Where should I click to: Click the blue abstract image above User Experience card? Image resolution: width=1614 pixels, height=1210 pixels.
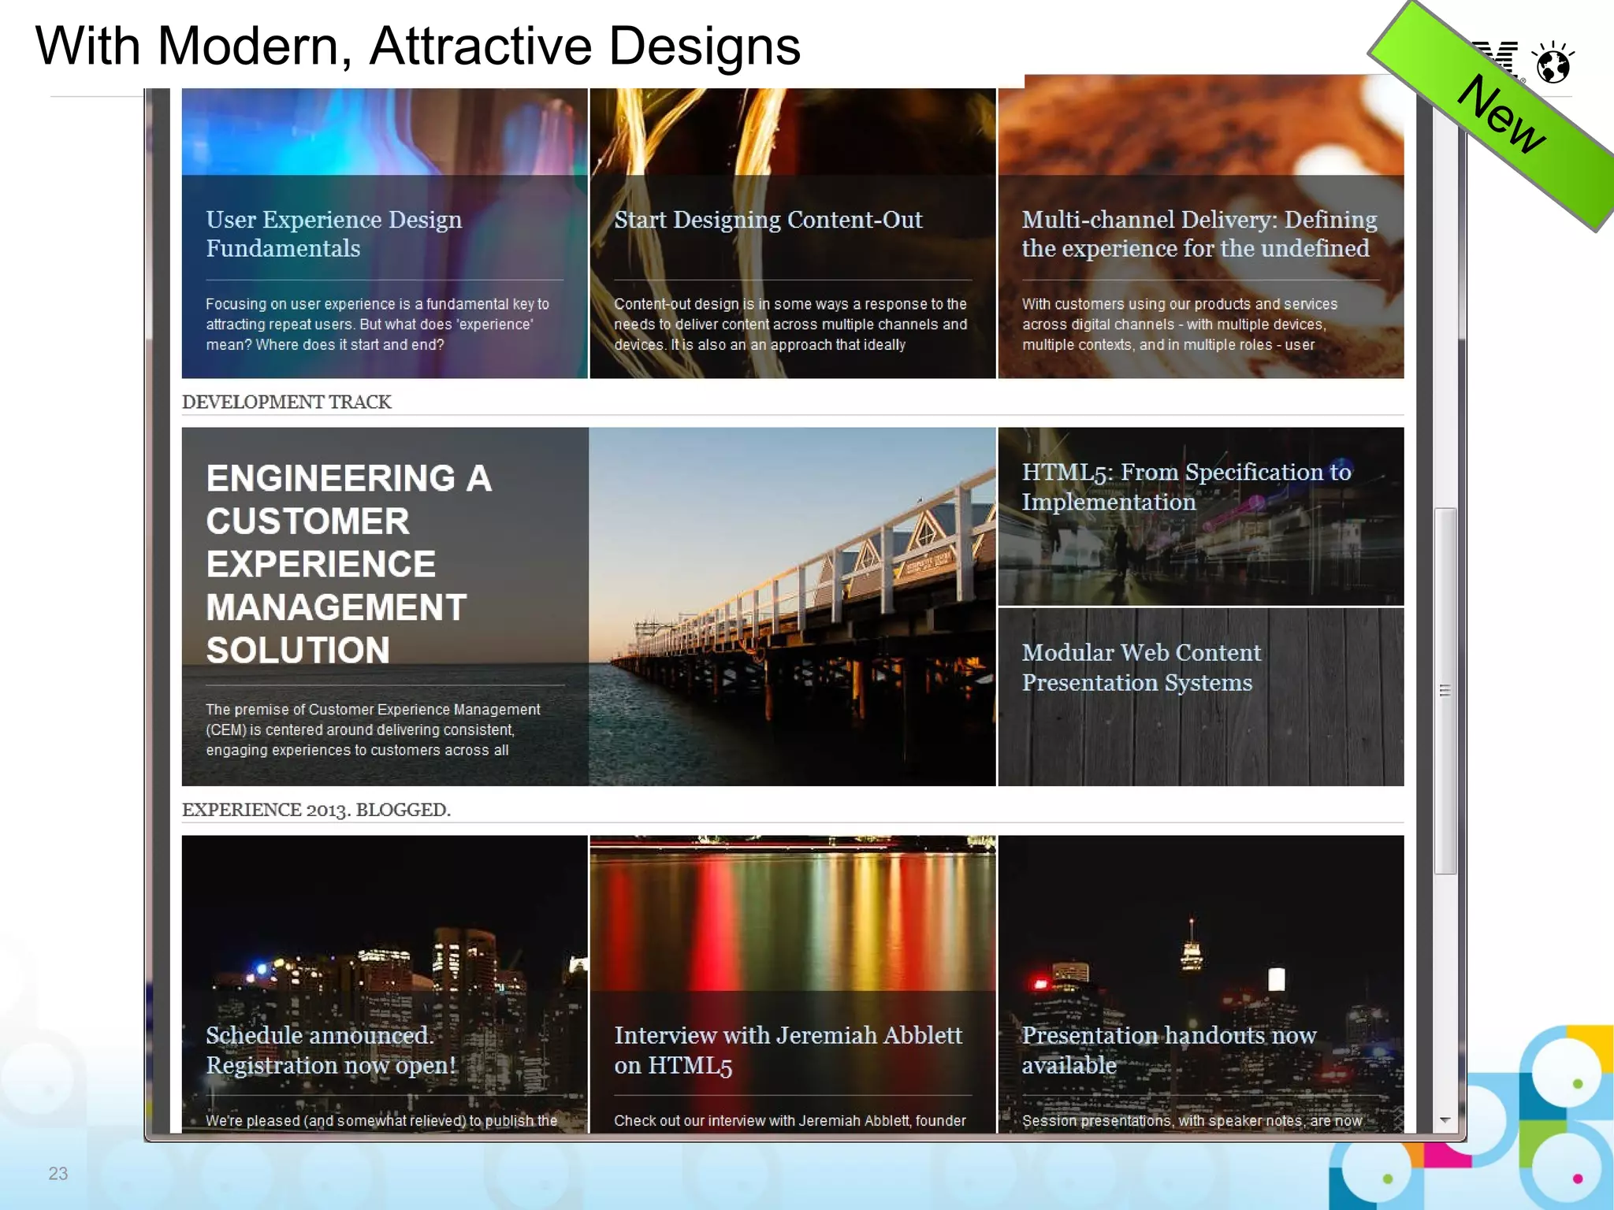(385, 132)
